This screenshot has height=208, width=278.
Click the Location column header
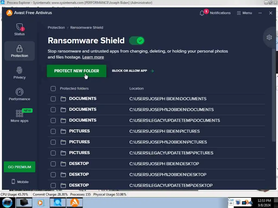point(137,89)
